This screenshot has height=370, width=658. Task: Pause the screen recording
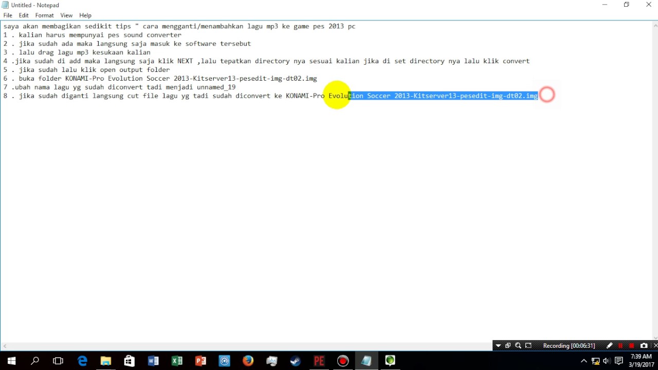click(x=620, y=346)
